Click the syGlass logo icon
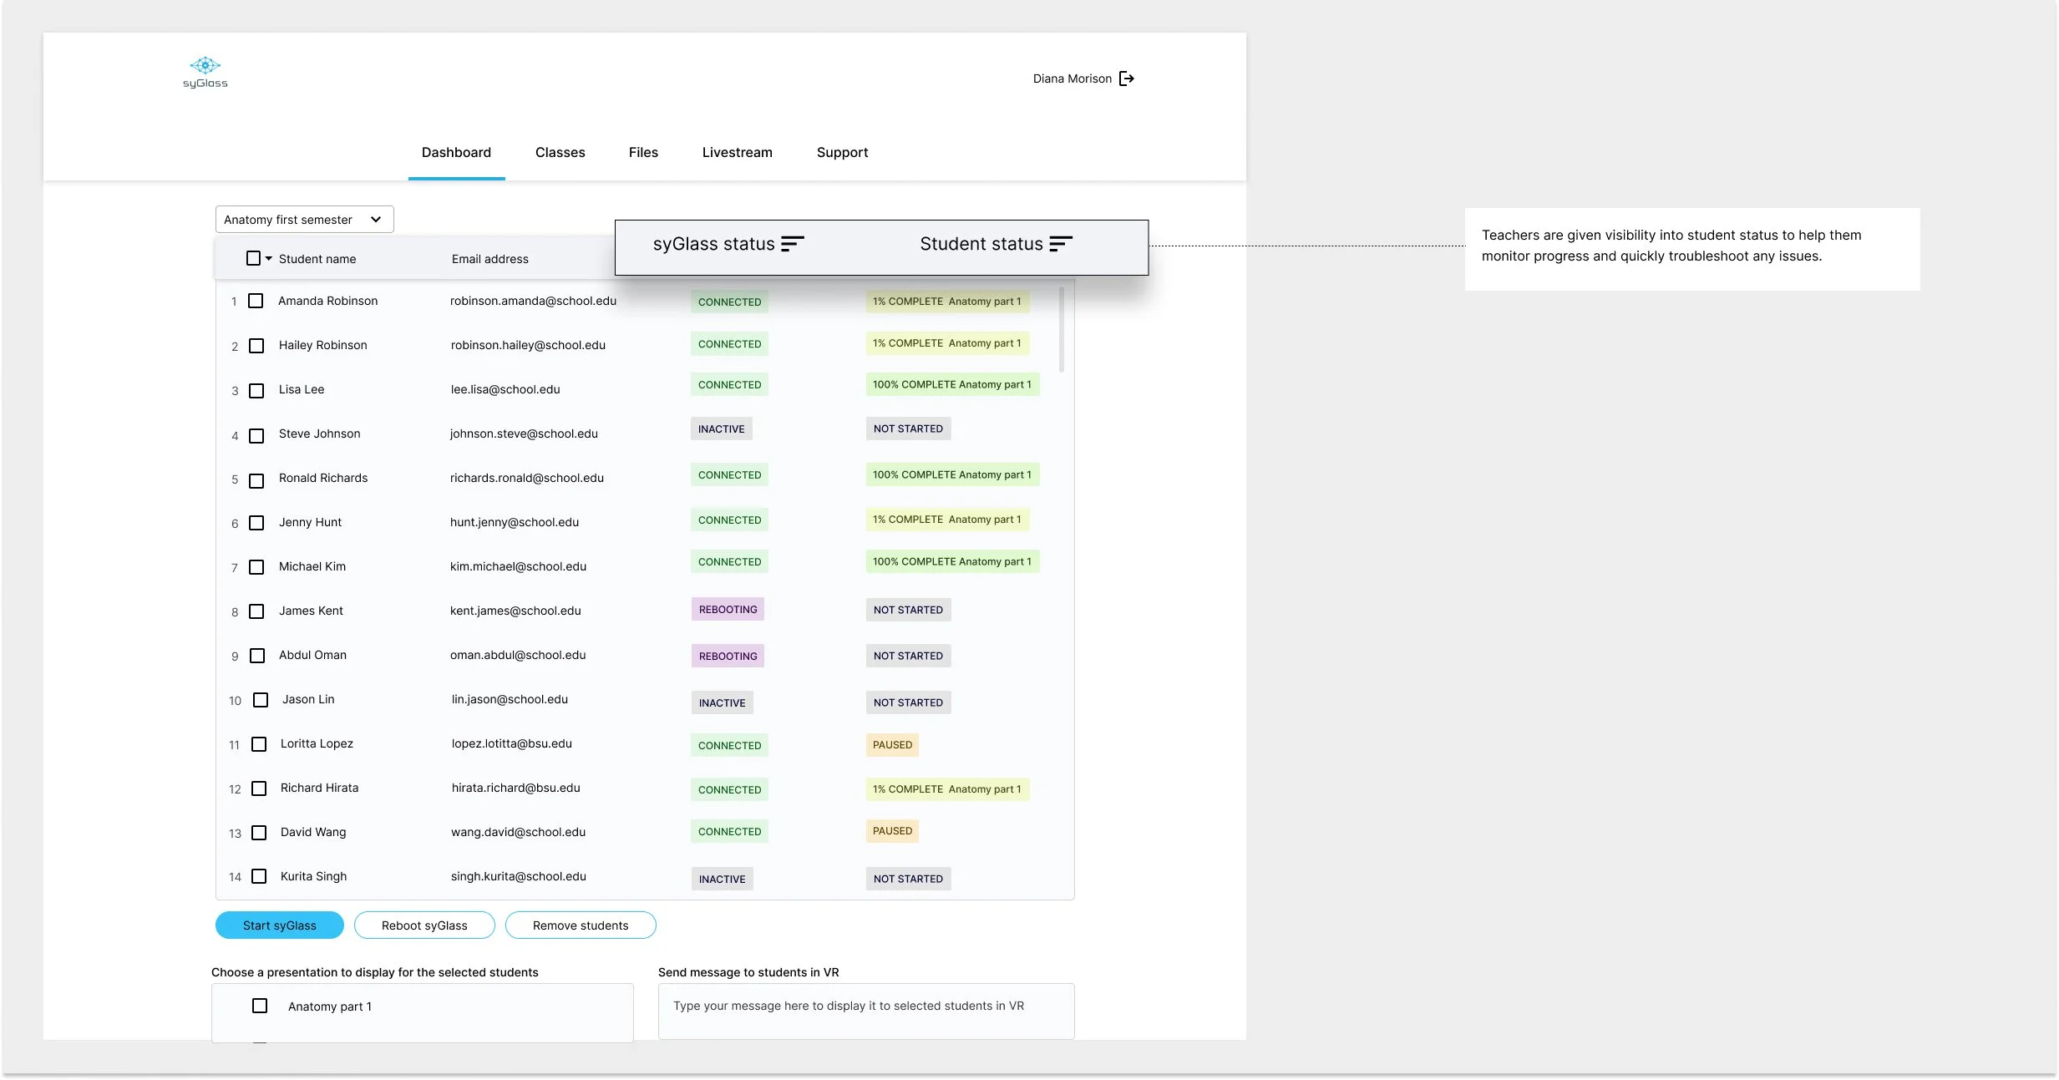The height and width of the screenshot is (1080, 2059). [205, 66]
